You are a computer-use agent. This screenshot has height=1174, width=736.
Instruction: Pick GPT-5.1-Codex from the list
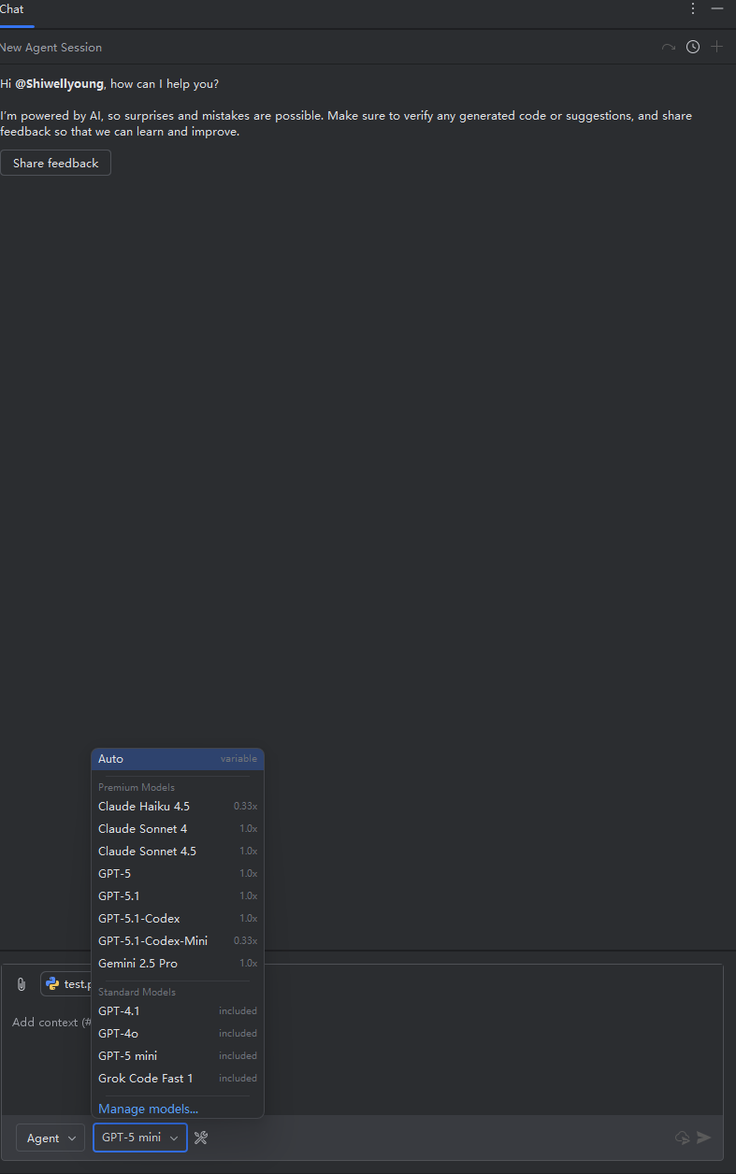pyautogui.click(x=178, y=918)
